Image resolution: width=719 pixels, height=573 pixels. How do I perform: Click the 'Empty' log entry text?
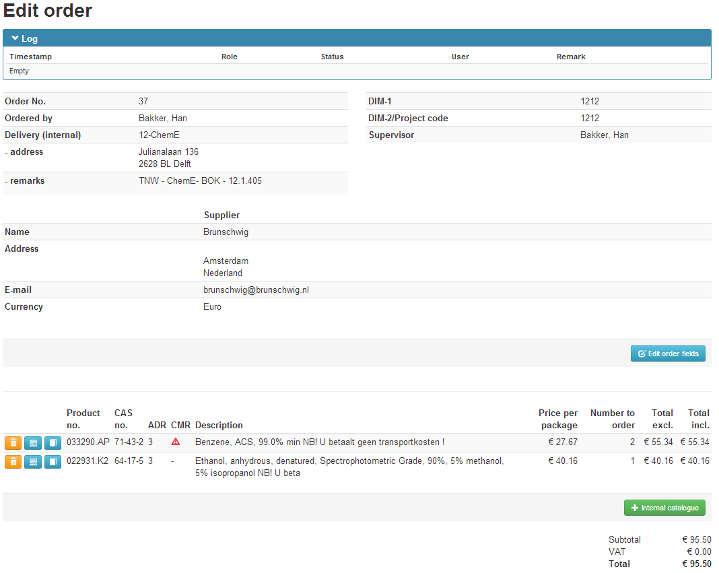(20, 71)
